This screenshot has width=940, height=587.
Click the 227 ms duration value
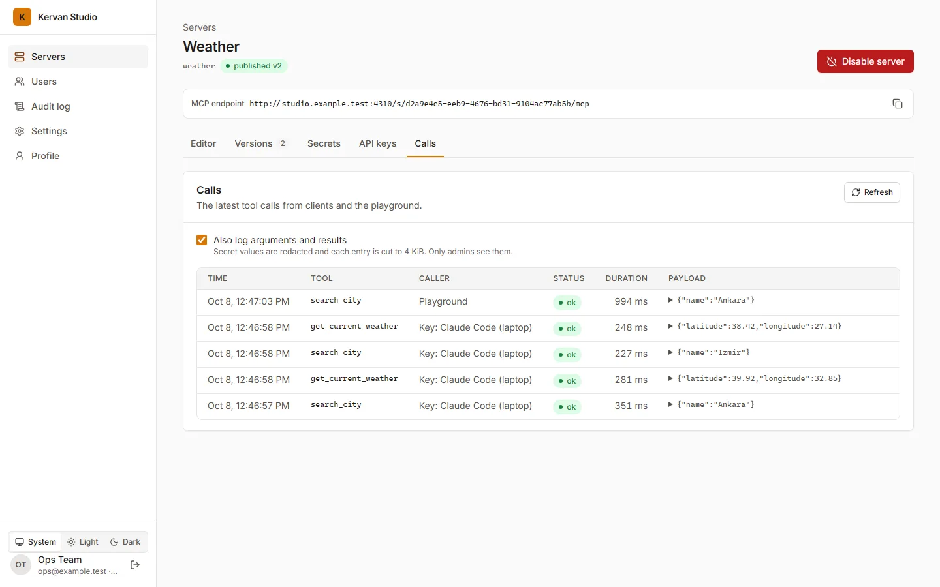pos(631,354)
